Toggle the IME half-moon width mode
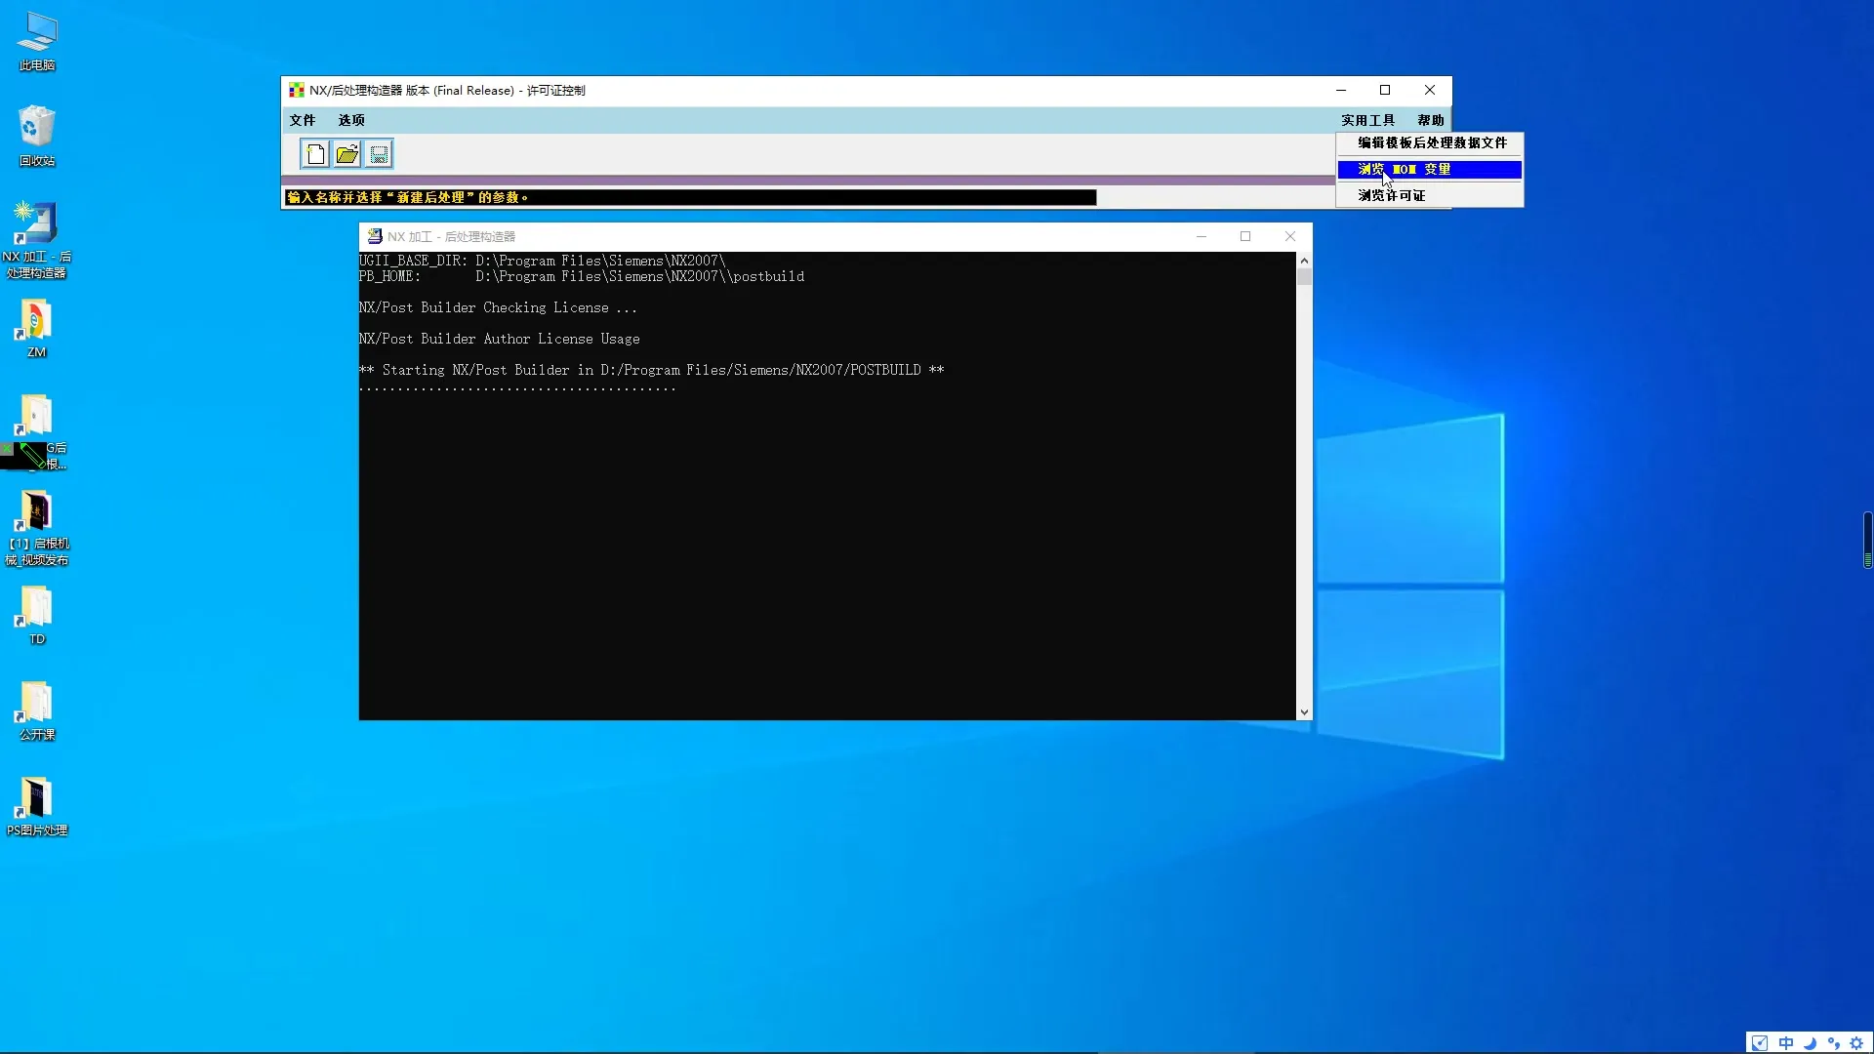 click(x=1810, y=1043)
